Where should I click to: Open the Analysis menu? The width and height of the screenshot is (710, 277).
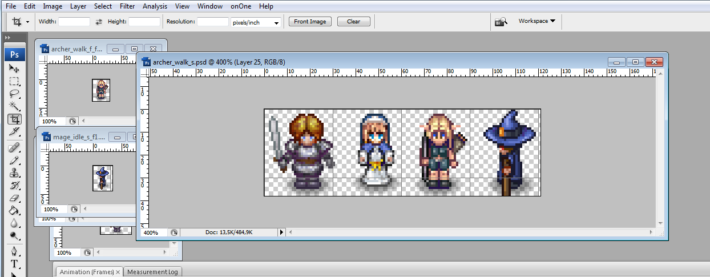pos(155,6)
